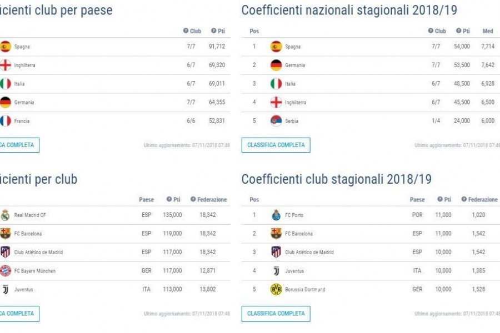
Task: Click the Juventus logo in seasonal club table
Action: pyautogui.click(x=276, y=271)
